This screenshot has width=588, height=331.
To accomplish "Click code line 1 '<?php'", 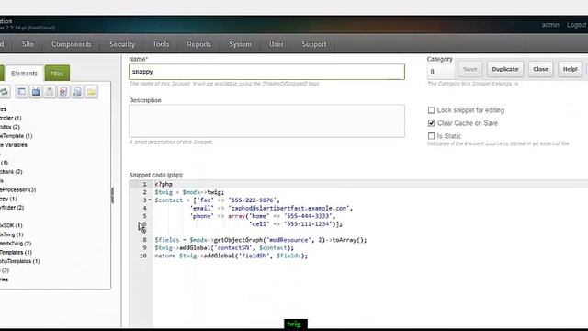I will tap(164, 184).
